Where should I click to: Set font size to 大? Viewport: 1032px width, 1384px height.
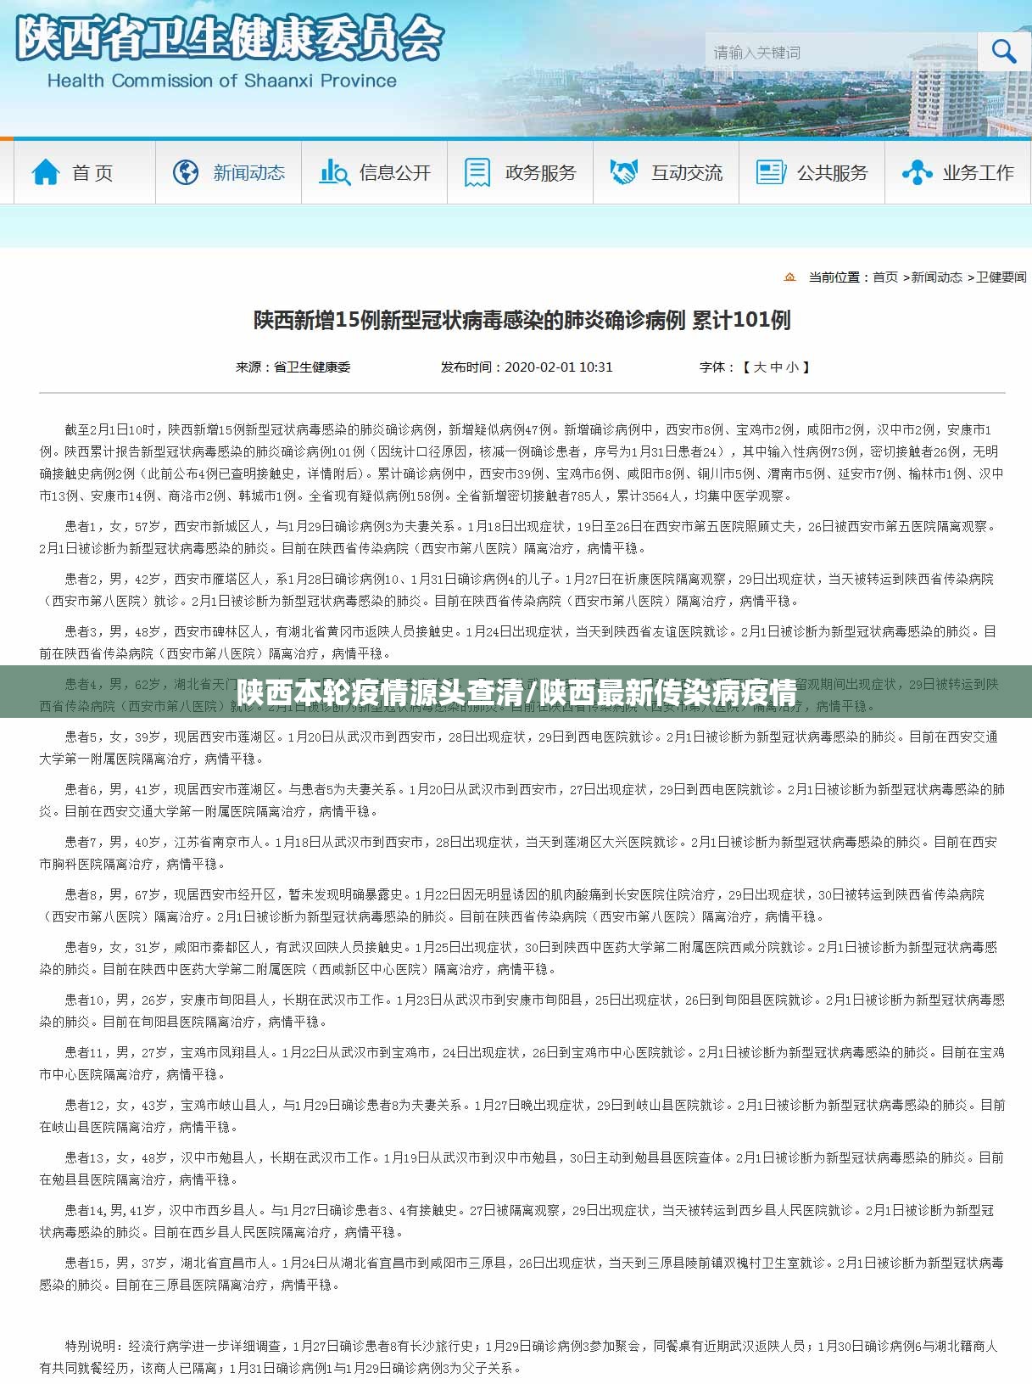tap(760, 367)
